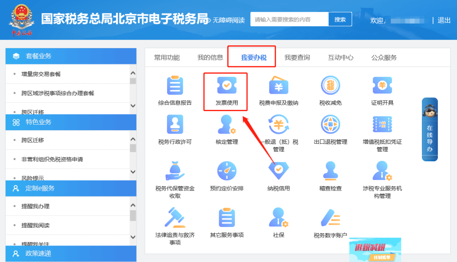The image size is (457, 262).
Task: Click the 特色业务 section header
Action: pyautogui.click(x=71, y=122)
